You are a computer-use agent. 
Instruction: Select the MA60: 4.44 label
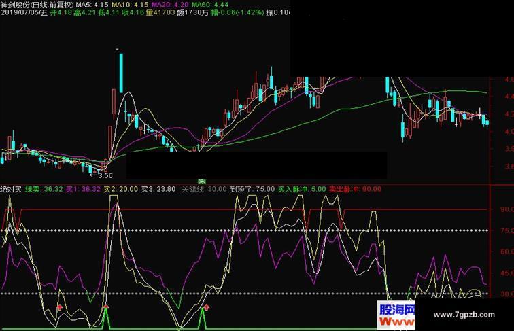tap(210, 5)
